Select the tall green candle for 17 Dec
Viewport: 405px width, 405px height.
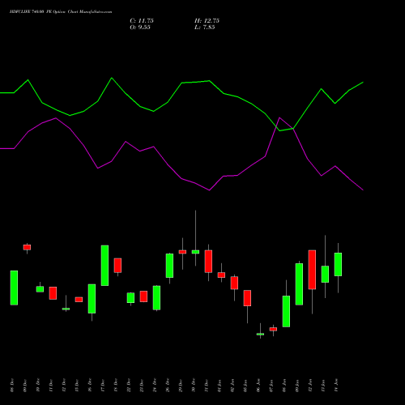[x=104, y=266]
